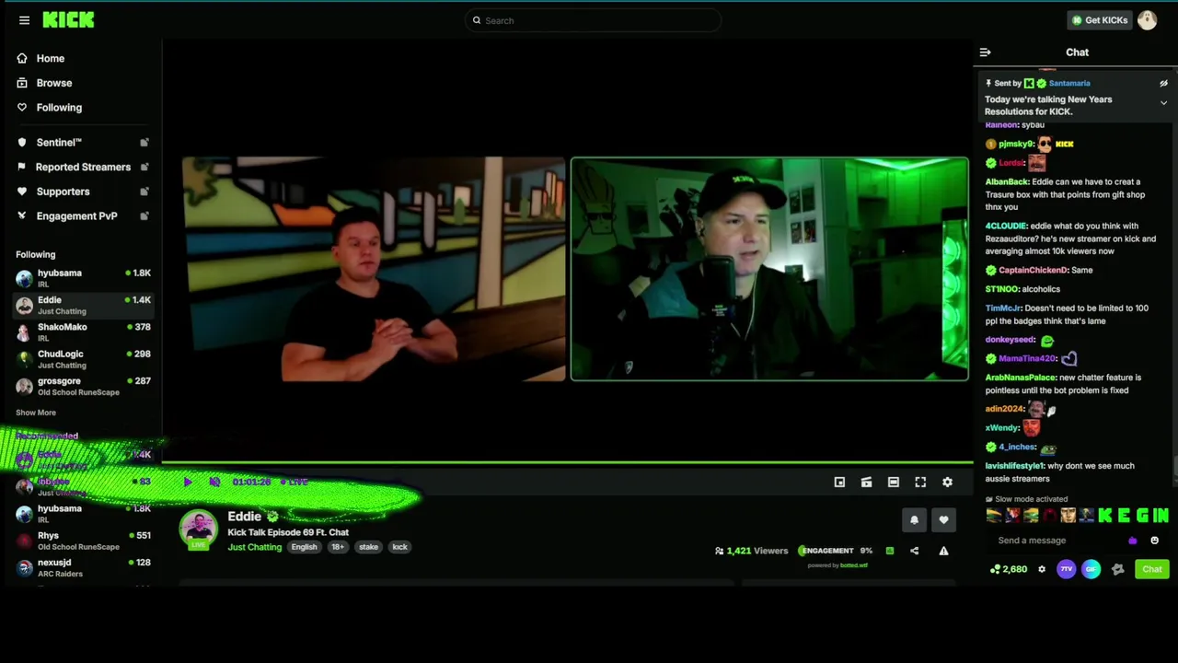Open Rhys channel in Recommended list
This screenshot has height=663, width=1178.
[83, 541]
